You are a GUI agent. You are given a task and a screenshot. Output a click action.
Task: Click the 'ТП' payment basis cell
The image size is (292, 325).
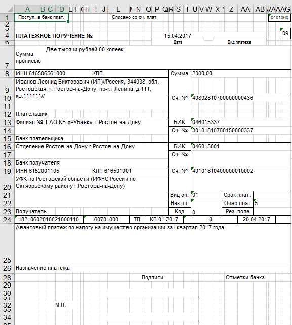click(137, 219)
